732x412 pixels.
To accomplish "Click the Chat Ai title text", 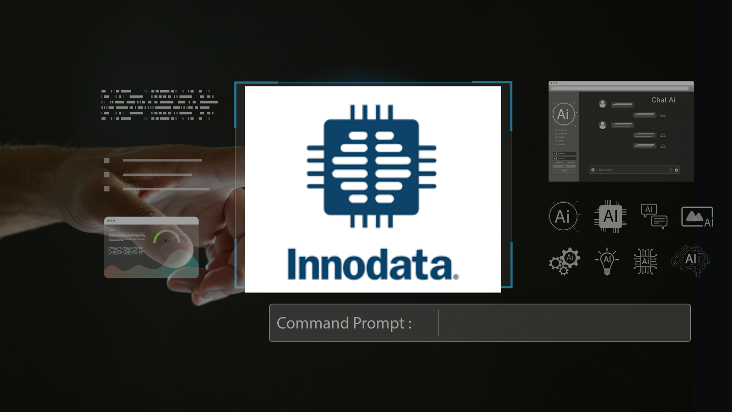I will point(663,100).
